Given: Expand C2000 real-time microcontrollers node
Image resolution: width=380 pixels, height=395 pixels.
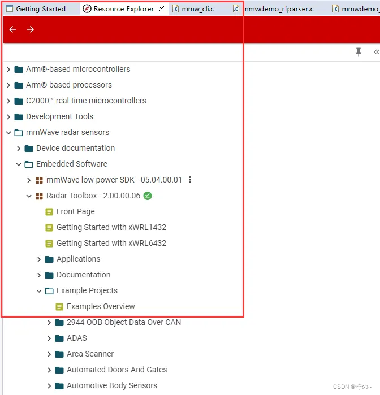Looking at the screenshot, I should (8, 101).
